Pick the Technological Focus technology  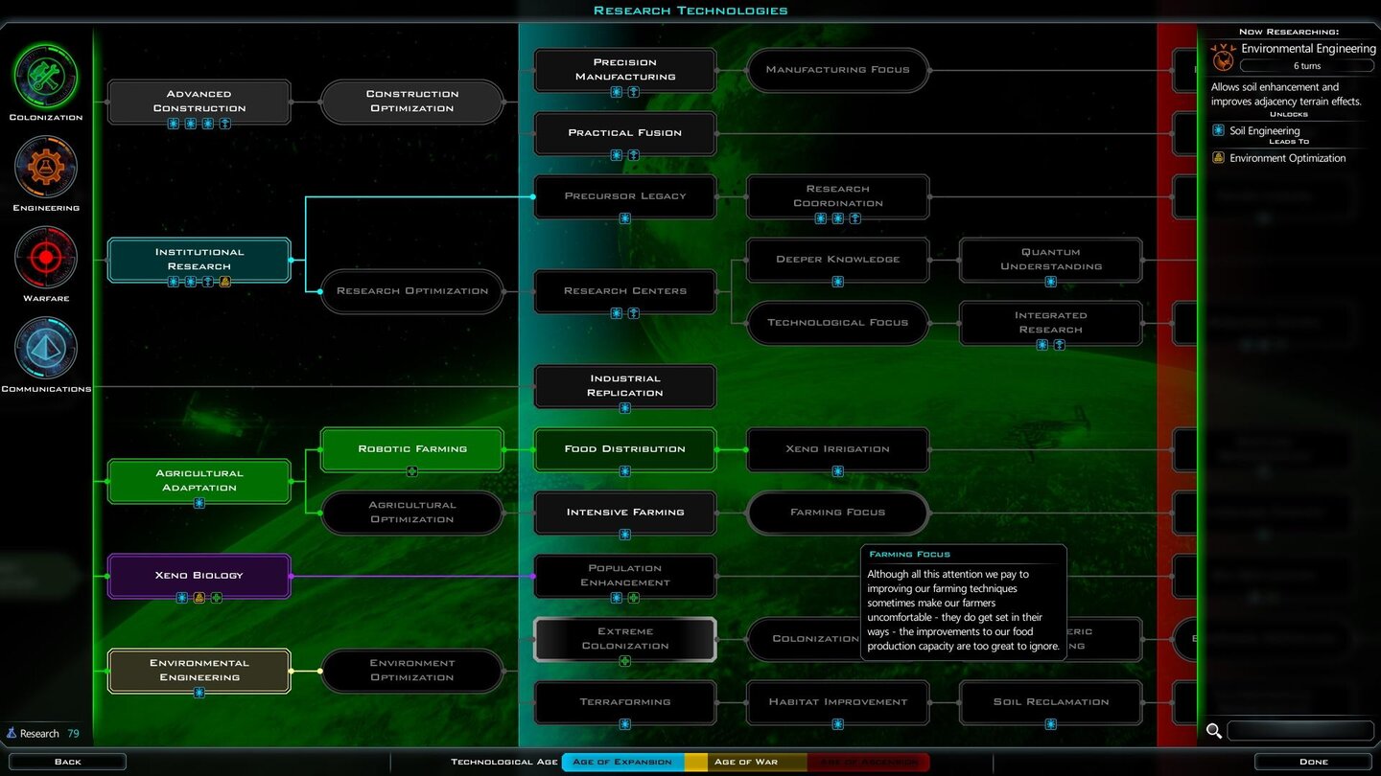[x=838, y=323]
